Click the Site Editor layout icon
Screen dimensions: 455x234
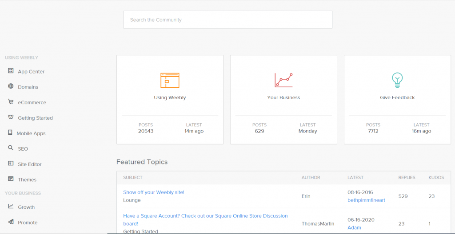[x=11, y=164]
